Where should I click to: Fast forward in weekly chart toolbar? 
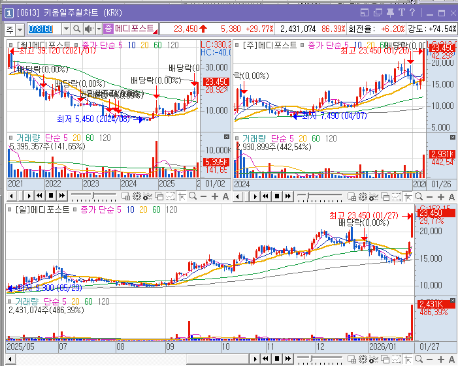coord(288,196)
